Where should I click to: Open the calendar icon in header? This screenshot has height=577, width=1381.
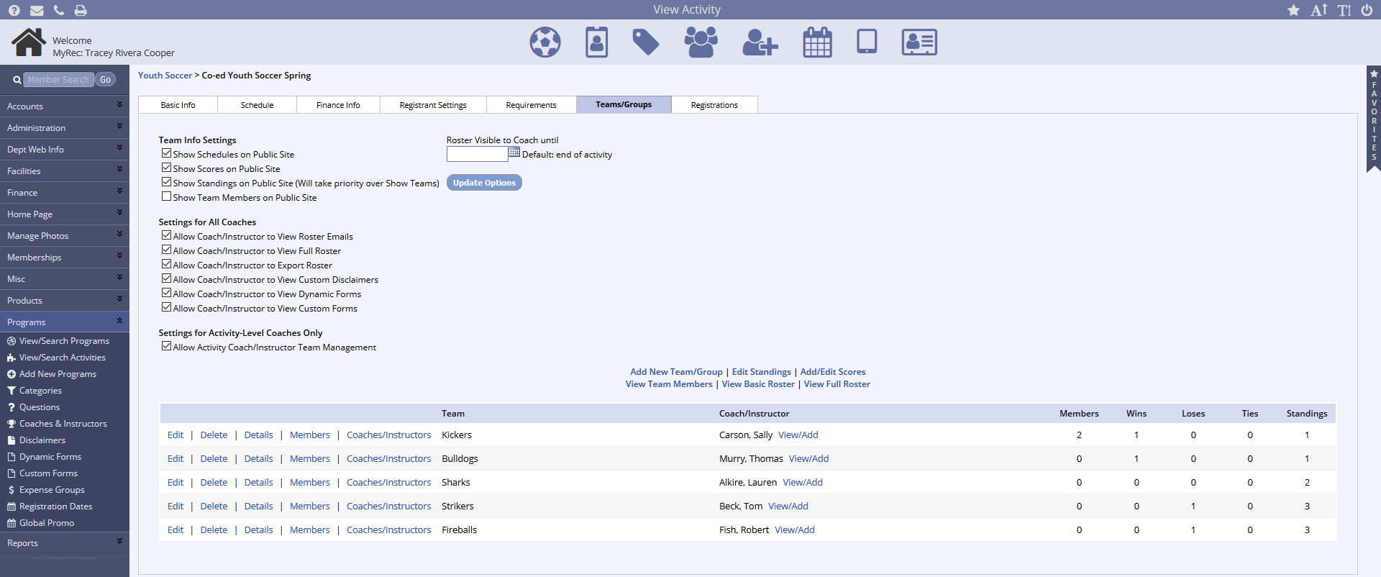click(x=817, y=42)
